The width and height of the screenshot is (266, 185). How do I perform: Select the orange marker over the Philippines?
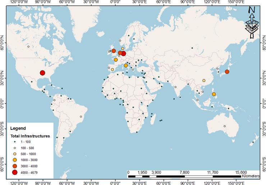pyautogui.click(x=214, y=94)
